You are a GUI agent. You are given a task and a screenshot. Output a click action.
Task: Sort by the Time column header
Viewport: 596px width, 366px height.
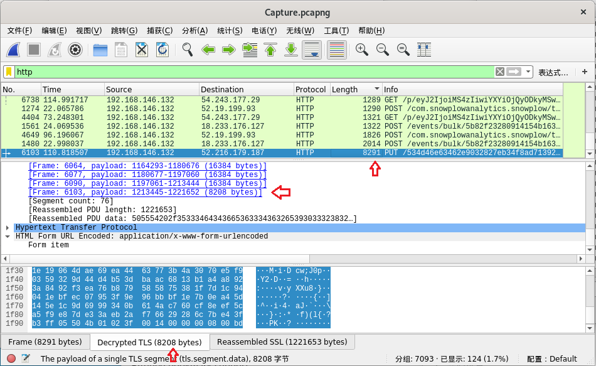(x=73, y=89)
